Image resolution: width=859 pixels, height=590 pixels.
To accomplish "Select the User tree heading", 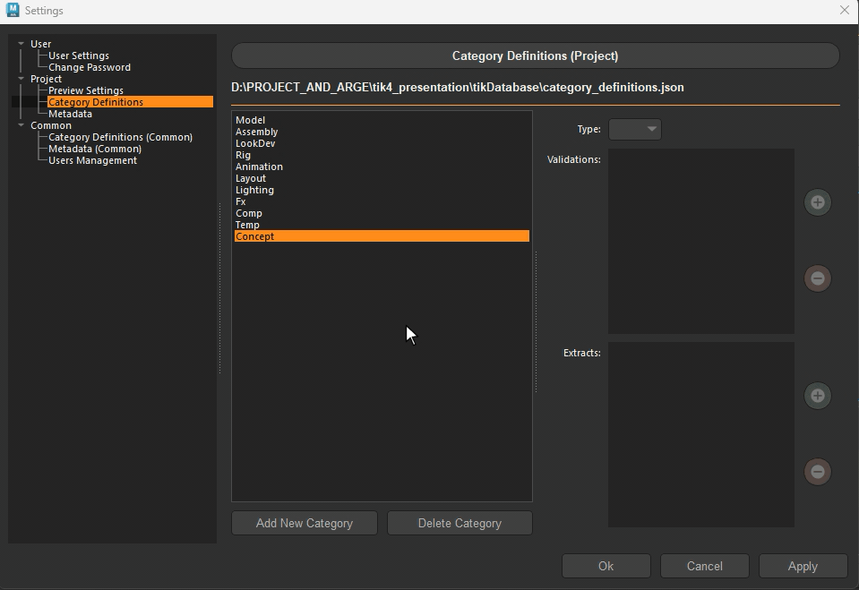I will tap(40, 44).
